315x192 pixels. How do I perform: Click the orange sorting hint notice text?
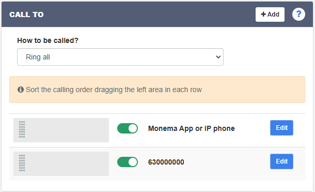click(x=114, y=90)
